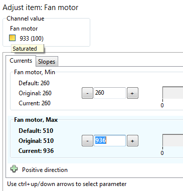Click the 'Current: 260' text
The width and height of the screenshot is (183, 191).
[x=35, y=103]
